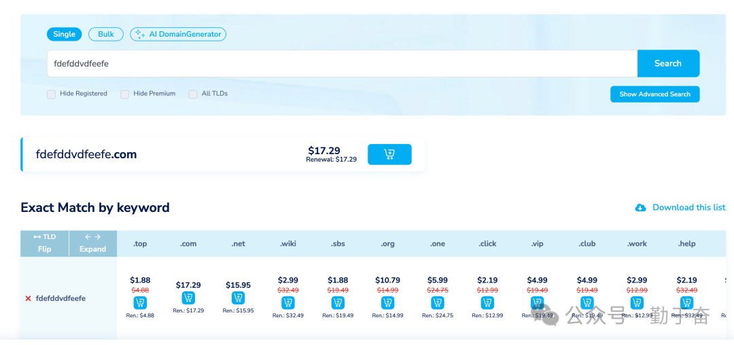Add the .wiki domain to cart

pyautogui.click(x=288, y=303)
